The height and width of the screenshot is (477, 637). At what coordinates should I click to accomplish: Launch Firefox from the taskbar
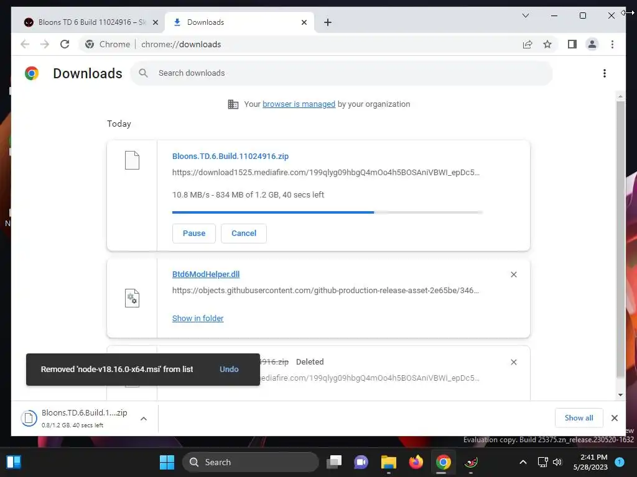click(x=416, y=462)
